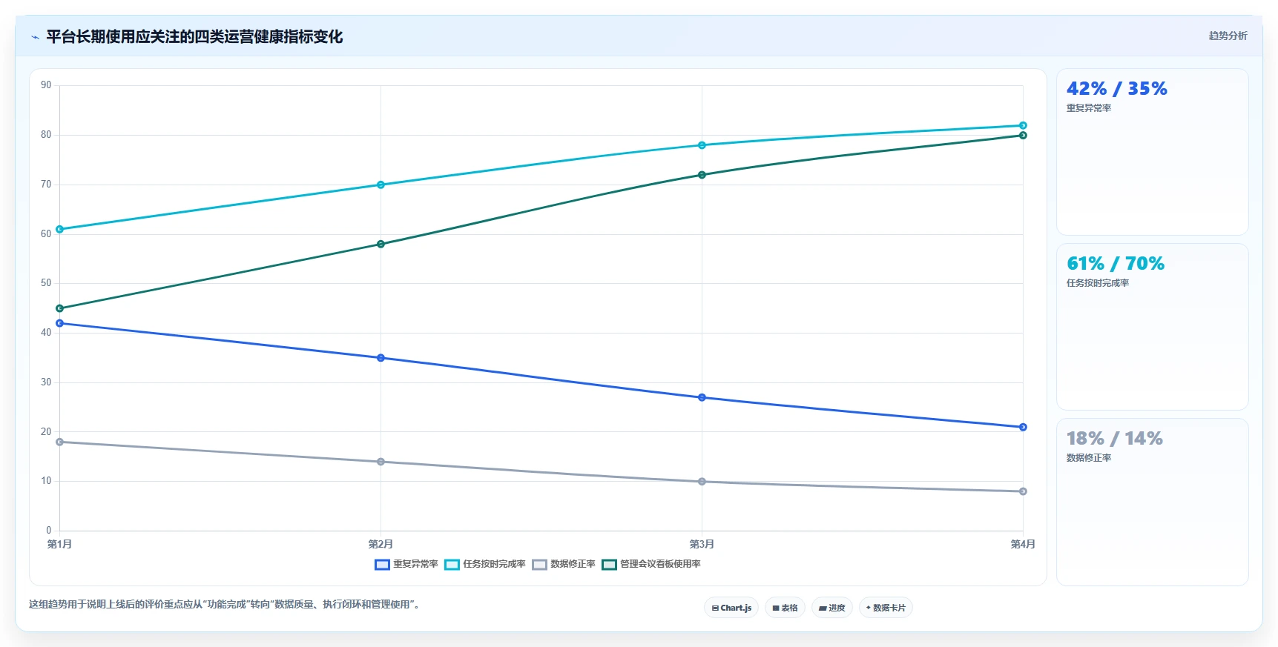
Task: Click the 重复异常率 data point at 第3月
Action: (702, 397)
